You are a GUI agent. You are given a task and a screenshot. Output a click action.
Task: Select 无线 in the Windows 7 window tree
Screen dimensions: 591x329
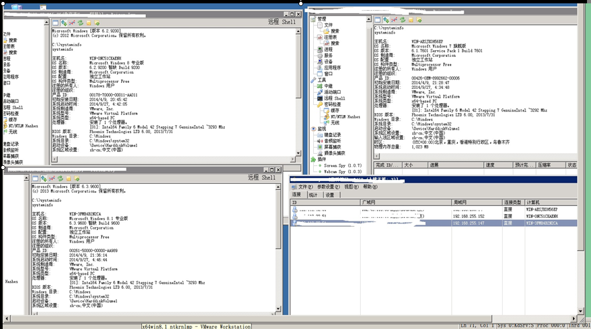click(335, 123)
